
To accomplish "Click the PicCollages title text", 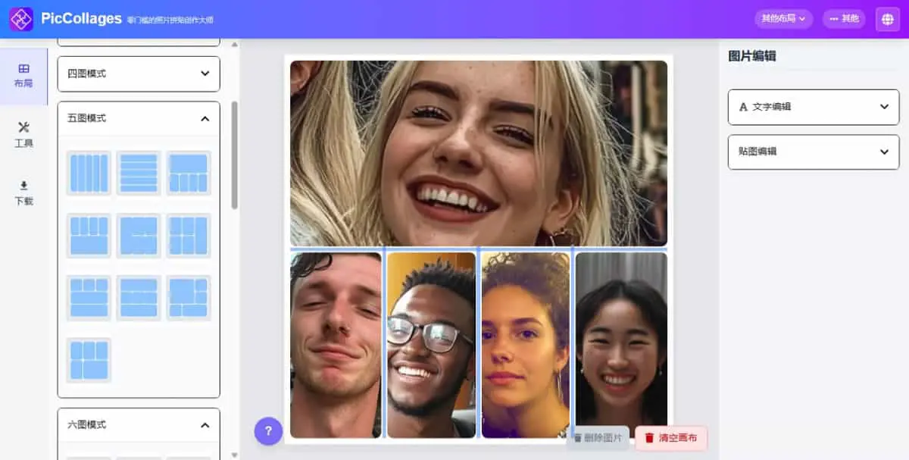I will 81,18.
